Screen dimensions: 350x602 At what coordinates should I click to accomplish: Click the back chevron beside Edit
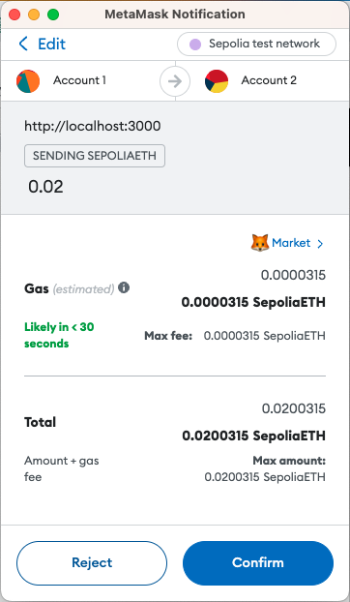coord(23,44)
